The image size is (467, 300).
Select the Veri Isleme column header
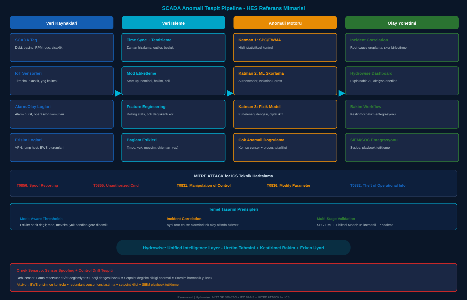pos(173,23)
